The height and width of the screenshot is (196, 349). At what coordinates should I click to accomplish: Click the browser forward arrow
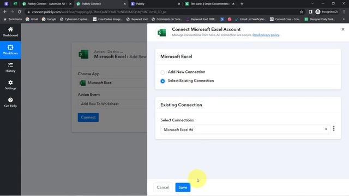(12, 12)
